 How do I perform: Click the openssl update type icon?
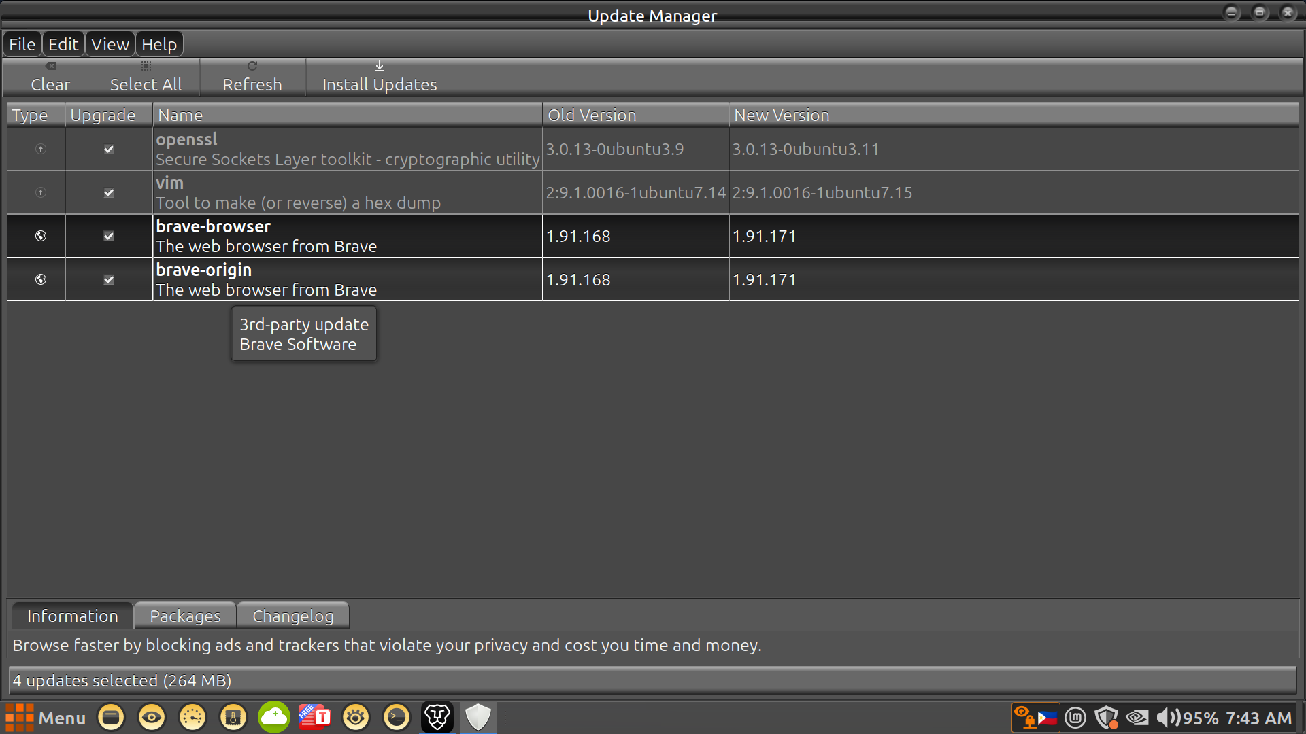pos(41,149)
